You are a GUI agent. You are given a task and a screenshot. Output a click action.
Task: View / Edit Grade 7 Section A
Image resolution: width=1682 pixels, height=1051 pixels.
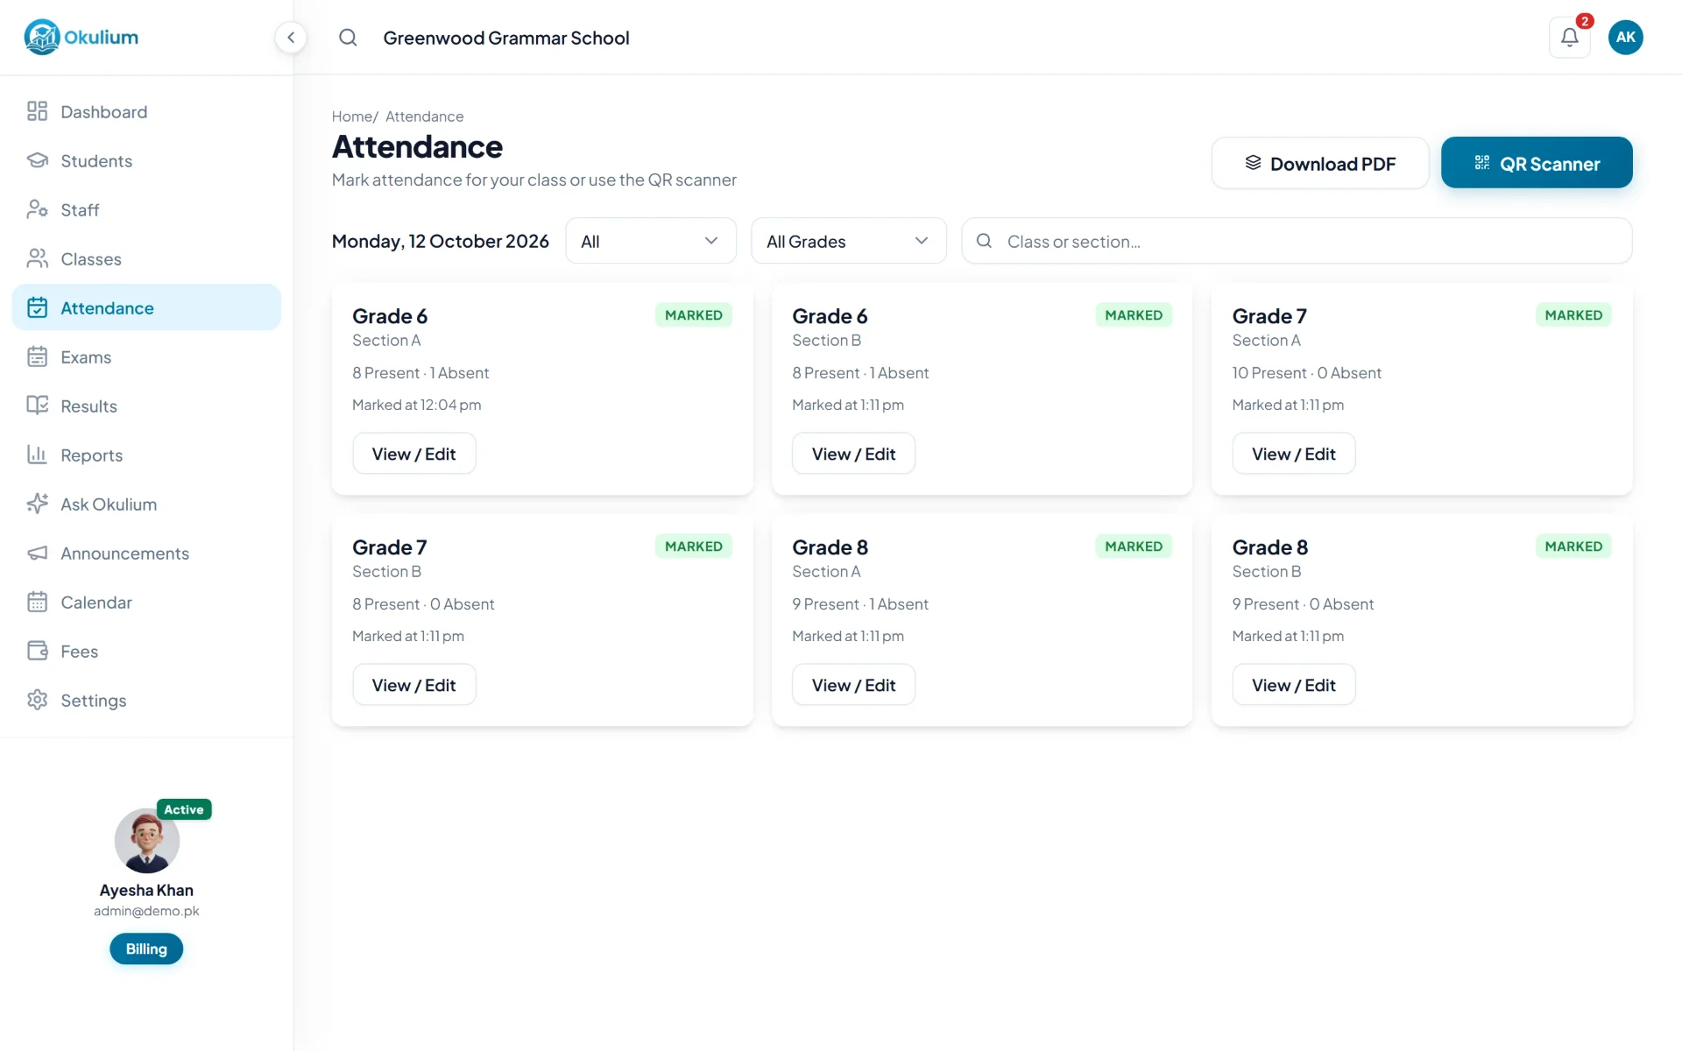(x=1293, y=454)
